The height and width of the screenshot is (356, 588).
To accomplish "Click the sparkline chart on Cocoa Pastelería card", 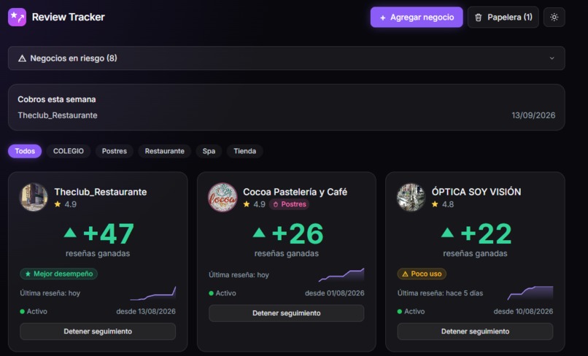I will [341, 275].
